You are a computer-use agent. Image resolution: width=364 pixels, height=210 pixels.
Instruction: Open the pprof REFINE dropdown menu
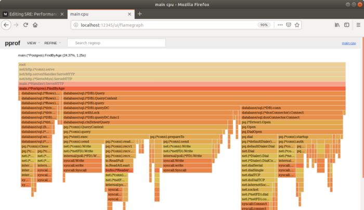pos(53,43)
